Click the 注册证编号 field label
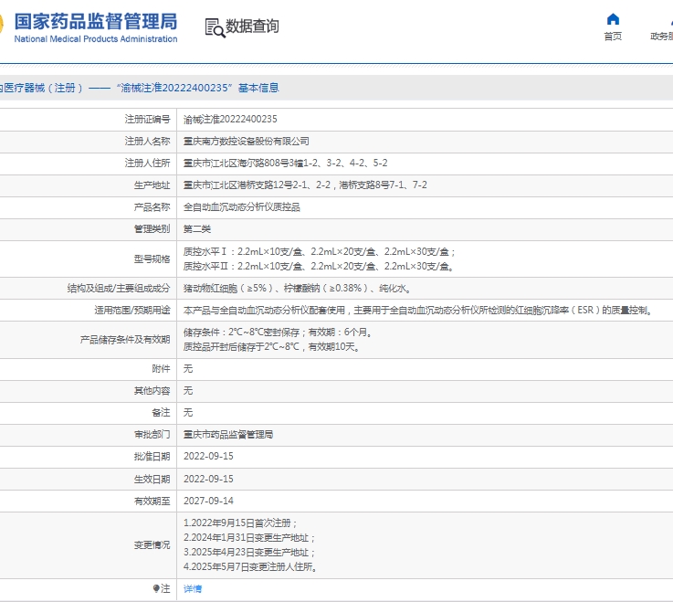Viewport: 673px width, 602px height. pyautogui.click(x=147, y=120)
